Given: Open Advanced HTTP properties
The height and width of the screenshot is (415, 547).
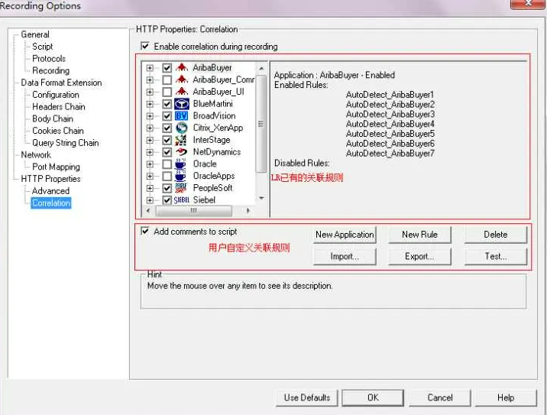Looking at the screenshot, I should tap(50, 191).
